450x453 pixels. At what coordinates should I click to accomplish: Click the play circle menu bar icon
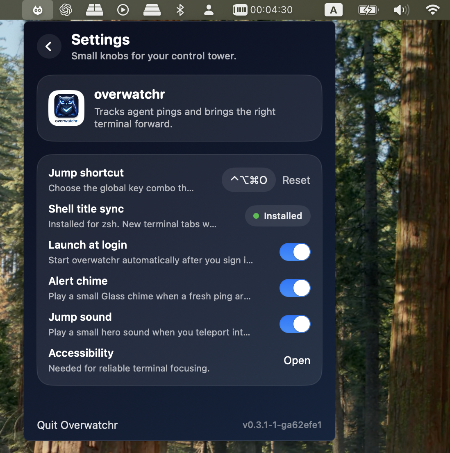click(x=123, y=10)
